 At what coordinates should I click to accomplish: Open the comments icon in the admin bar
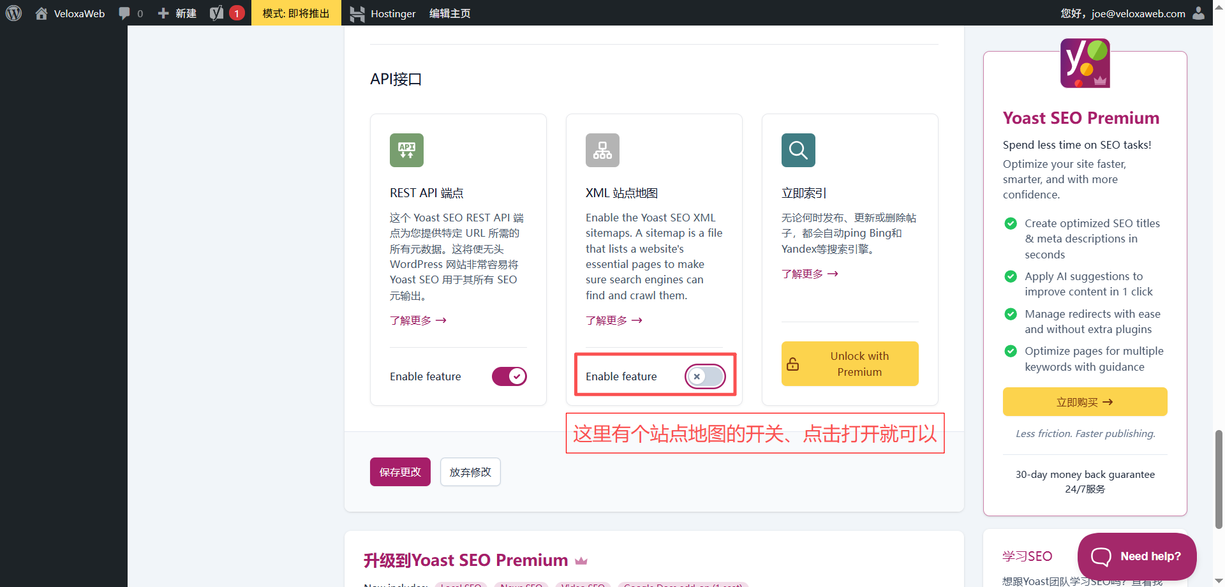tap(124, 13)
